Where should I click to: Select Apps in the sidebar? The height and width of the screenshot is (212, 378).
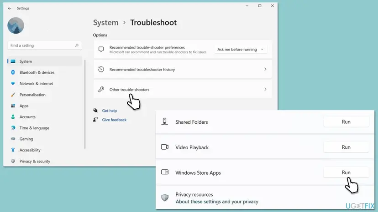[x=24, y=106]
